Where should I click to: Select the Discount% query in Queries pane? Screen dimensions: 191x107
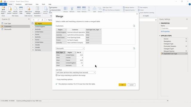coord(15,29)
